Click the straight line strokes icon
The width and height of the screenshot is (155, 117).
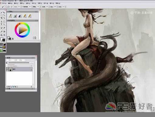click(9, 7)
